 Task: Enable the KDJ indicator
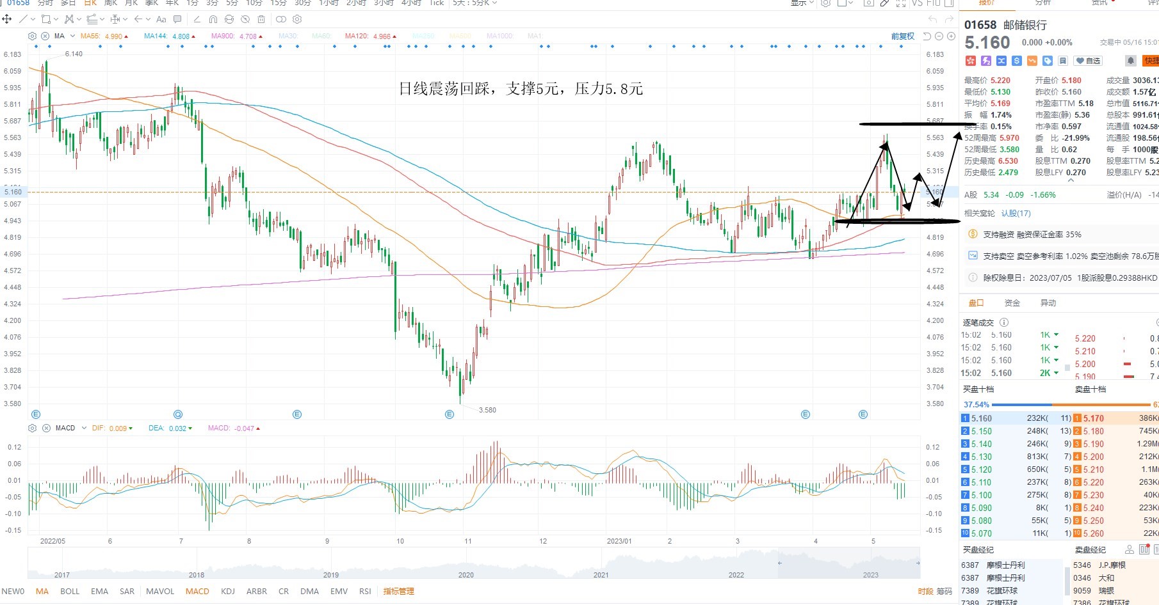(228, 592)
